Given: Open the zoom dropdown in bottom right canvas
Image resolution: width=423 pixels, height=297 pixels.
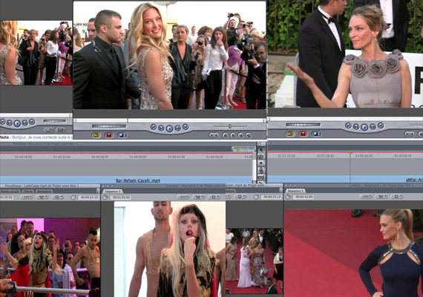Looking at the screenshot, I should click(366, 197).
